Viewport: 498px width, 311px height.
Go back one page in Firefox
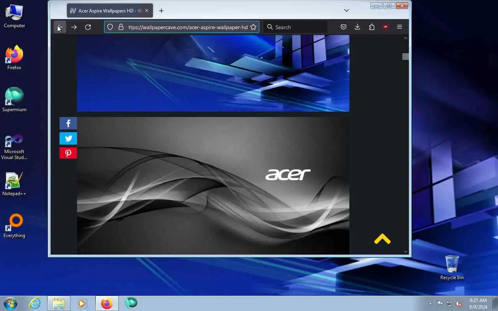click(x=60, y=27)
